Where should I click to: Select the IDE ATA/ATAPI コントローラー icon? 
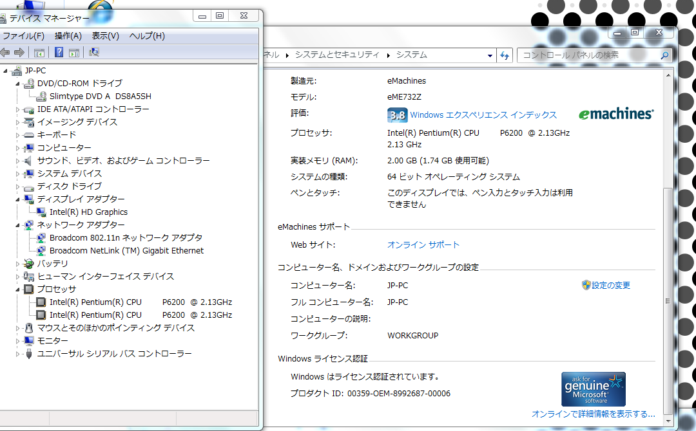29,109
